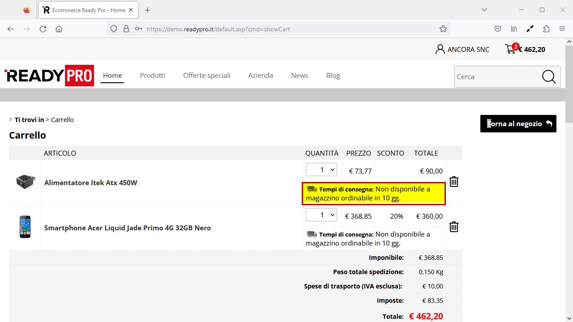Open Alimentatore Itek Atx 450W product link
This screenshot has height=322, width=573.
(91, 182)
